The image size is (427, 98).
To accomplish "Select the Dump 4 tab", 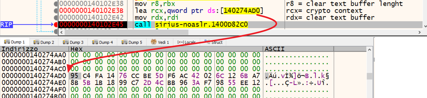I will point(103,42).
